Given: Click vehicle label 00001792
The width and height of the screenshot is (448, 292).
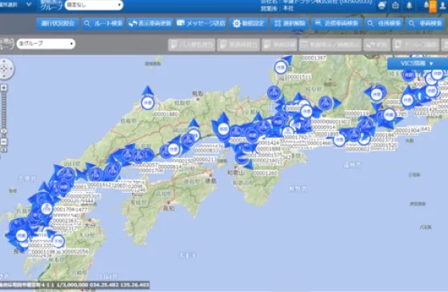Looking at the screenshot, I should 295,137.
